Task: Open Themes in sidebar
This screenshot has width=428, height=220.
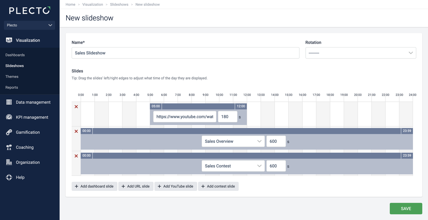Action: [x=12, y=77]
